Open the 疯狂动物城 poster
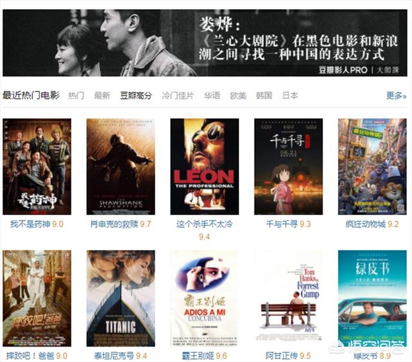The height and width of the screenshot is (362, 412). pos(372,166)
